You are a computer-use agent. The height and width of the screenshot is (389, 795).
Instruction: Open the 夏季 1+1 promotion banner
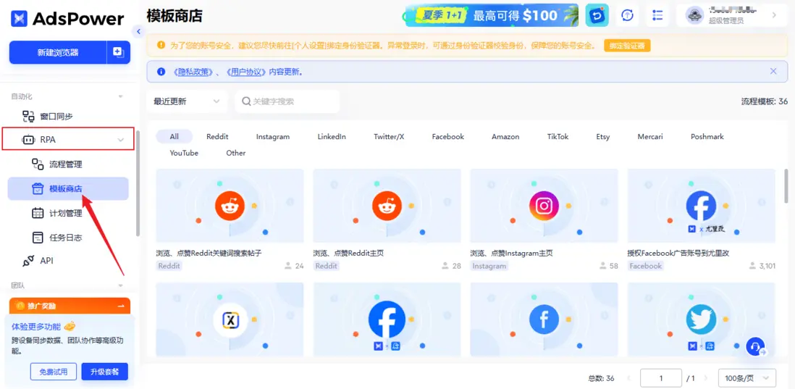[491, 15]
